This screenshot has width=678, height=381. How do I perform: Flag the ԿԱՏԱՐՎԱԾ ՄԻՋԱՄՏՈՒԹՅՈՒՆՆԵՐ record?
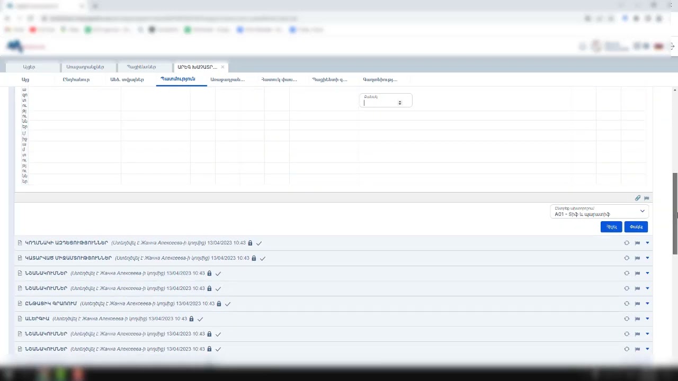pyautogui.click(x=637, y=258)
